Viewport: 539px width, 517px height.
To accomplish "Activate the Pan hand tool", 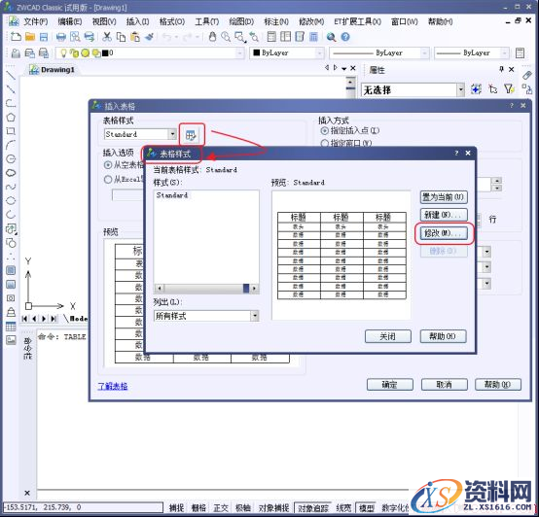I will pos(212,37).
